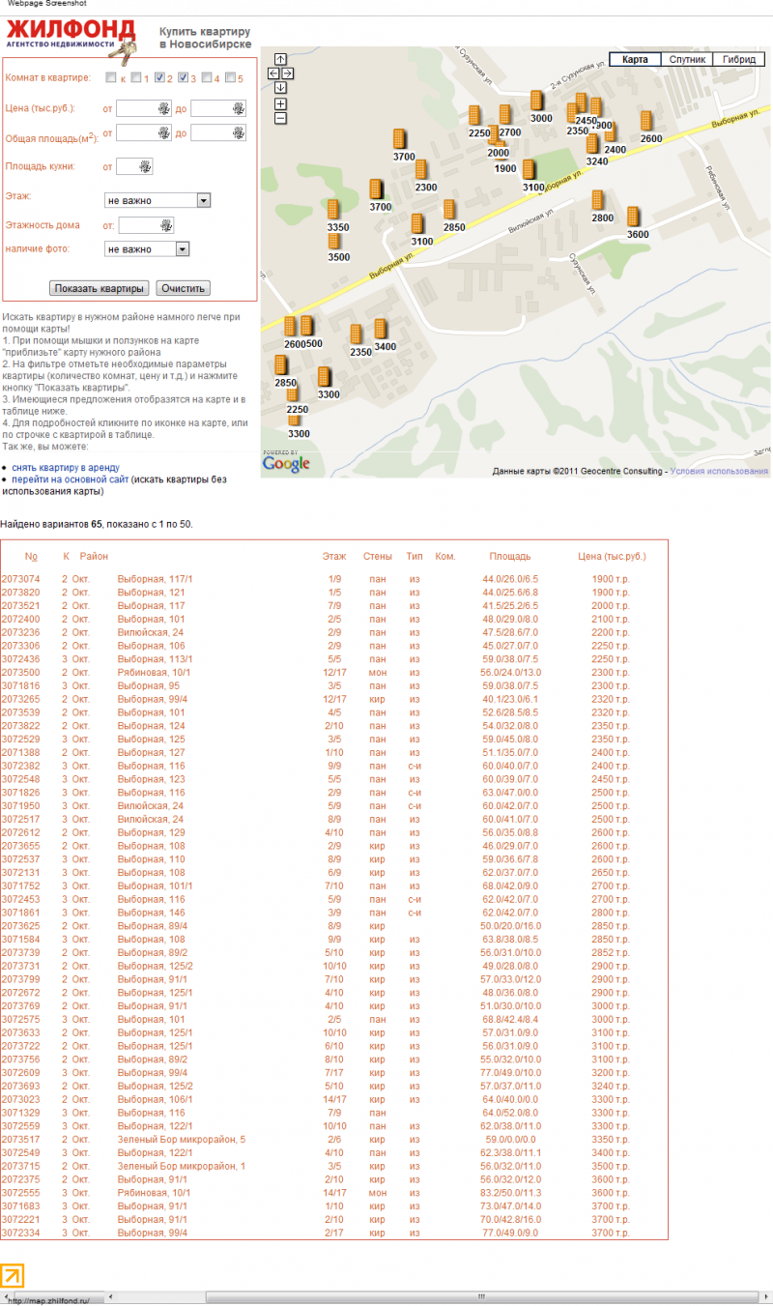Open building marker priced 2300
Image resolution: width=773 pixels, height=1306 pixels.
[422, 170]
